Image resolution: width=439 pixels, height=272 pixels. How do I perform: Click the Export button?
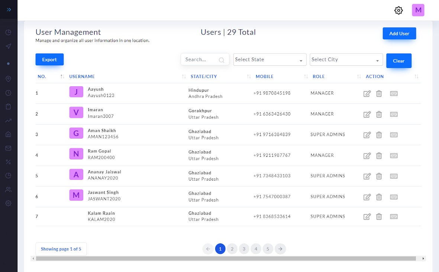49,59
